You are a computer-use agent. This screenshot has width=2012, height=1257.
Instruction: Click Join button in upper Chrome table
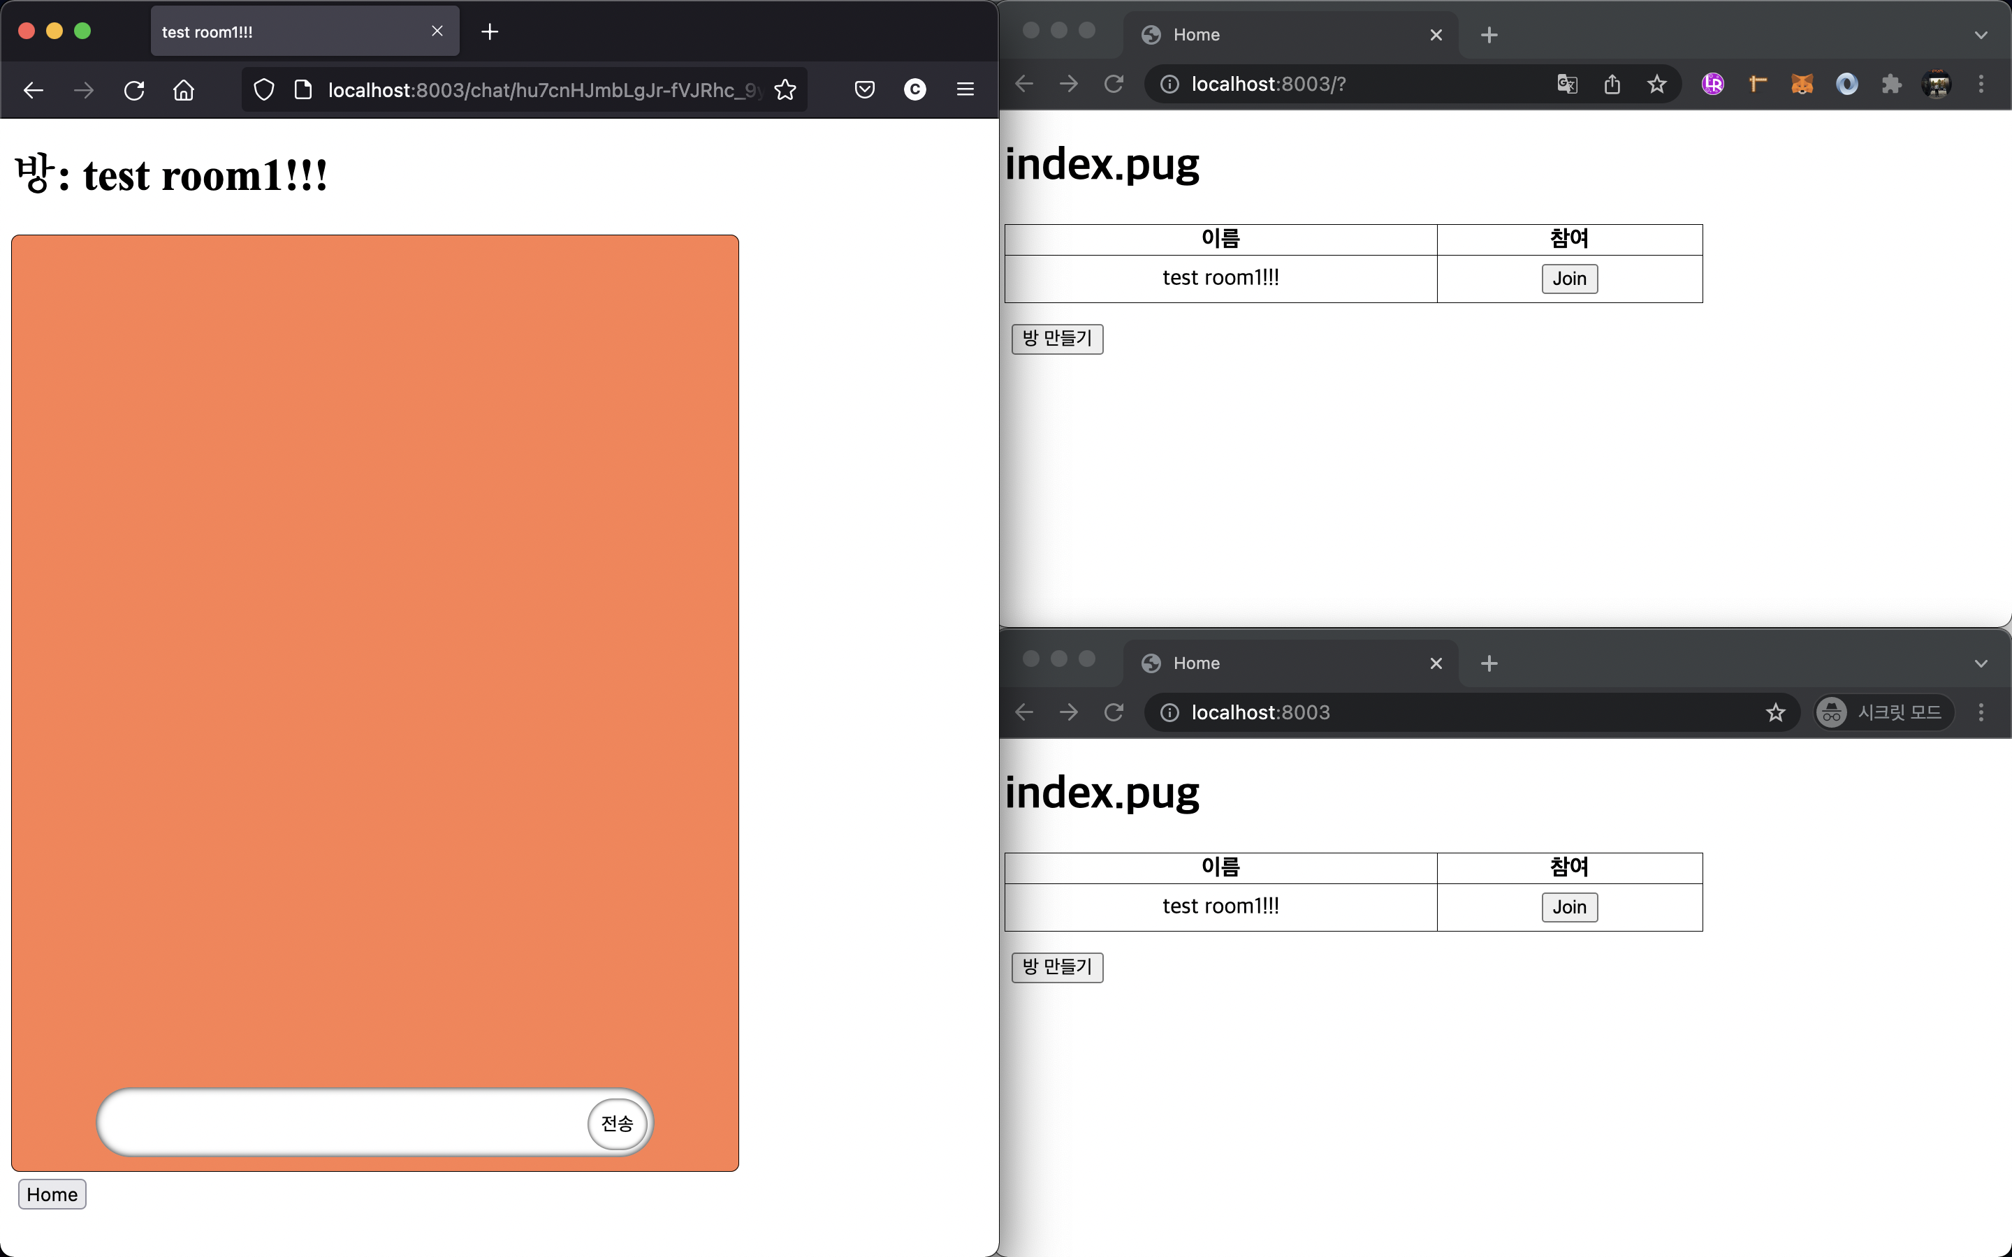(1569, 279)
